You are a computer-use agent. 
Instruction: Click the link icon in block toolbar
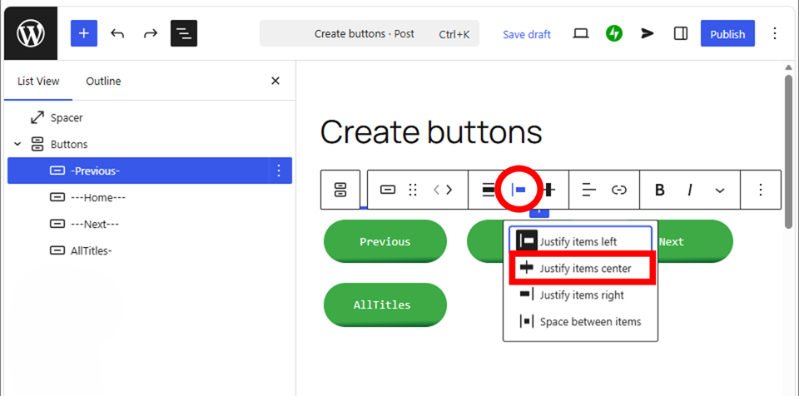click(x=618, y=190)
